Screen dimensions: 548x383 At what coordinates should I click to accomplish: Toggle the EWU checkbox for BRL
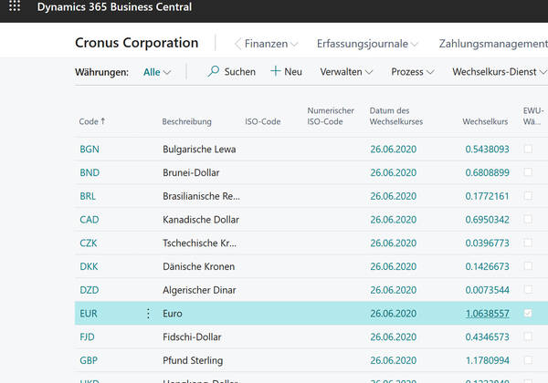(x=528, y=196)
